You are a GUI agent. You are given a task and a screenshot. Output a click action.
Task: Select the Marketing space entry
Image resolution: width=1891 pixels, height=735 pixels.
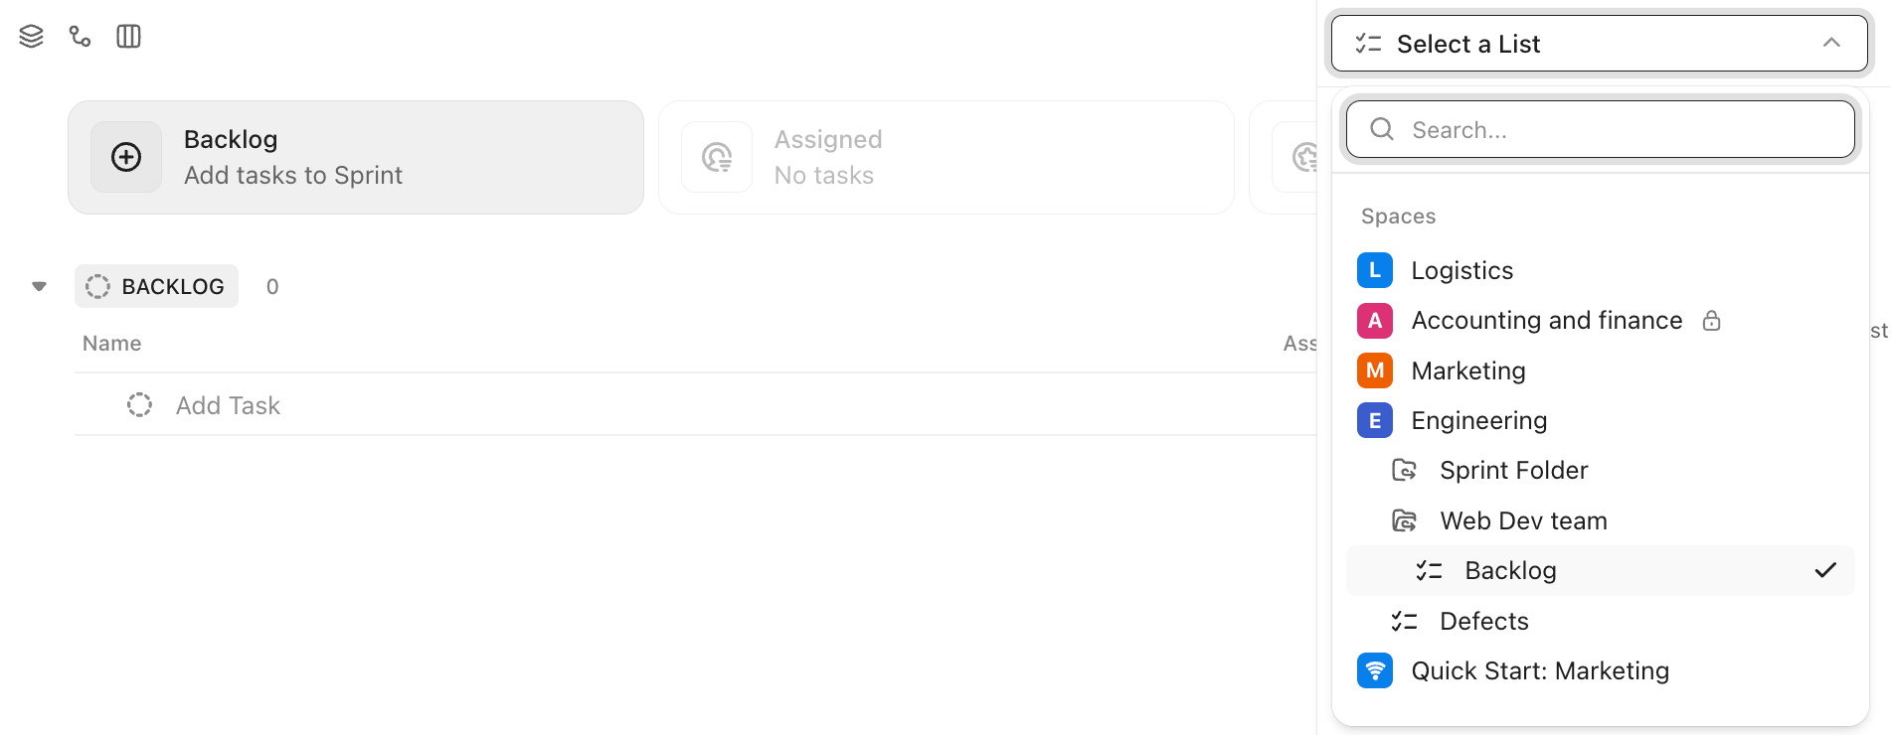(x=1467, y=369)
